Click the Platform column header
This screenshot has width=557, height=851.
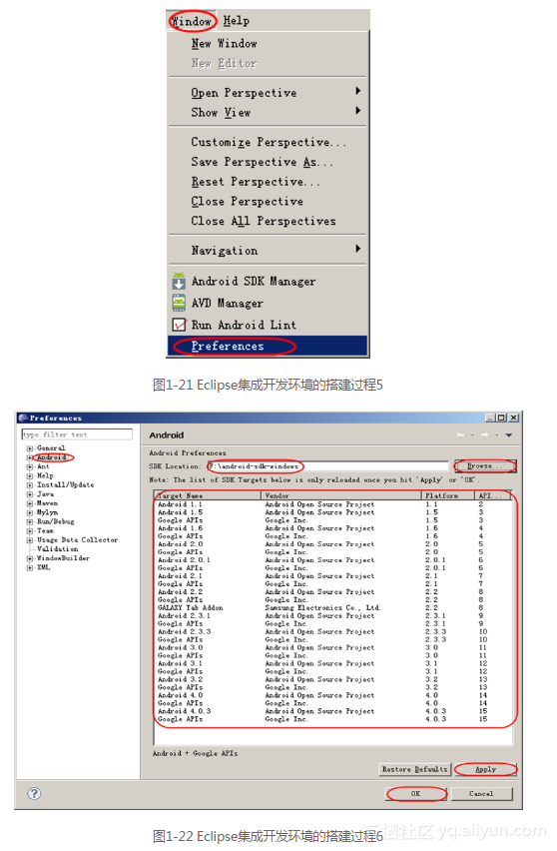[x=448, y=495]
